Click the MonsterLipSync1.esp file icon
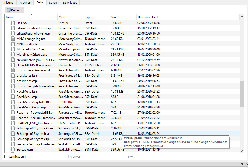 pyautogui.click(x=13, y=49)
